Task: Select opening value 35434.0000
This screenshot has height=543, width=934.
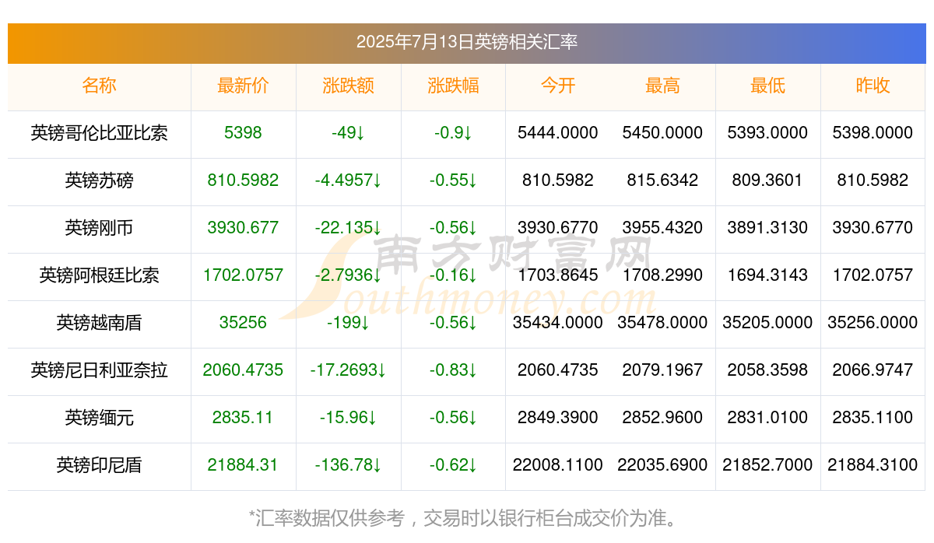Action: click(x=558, y=323)
